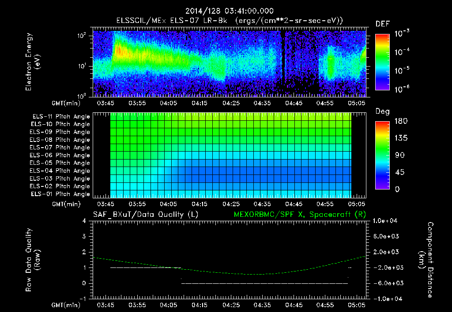
Task: Select the ELS-08 Pitch Angle row label
Action: point(60,140)
